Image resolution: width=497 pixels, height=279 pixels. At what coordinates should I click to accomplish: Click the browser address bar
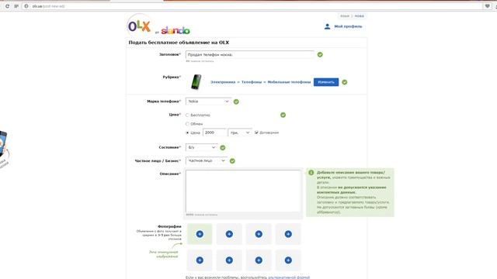click(254, 6)
